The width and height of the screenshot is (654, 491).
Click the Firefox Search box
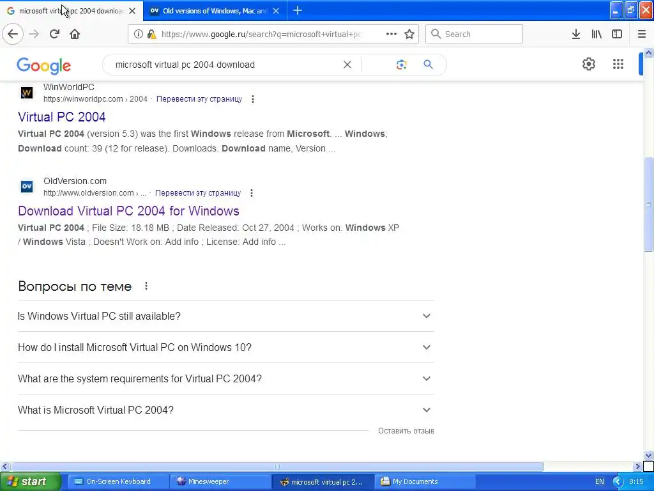[475, 34]
